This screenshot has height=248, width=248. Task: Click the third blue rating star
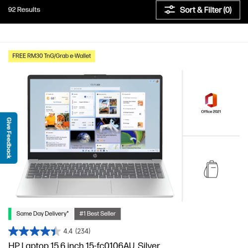coord(35,231)
